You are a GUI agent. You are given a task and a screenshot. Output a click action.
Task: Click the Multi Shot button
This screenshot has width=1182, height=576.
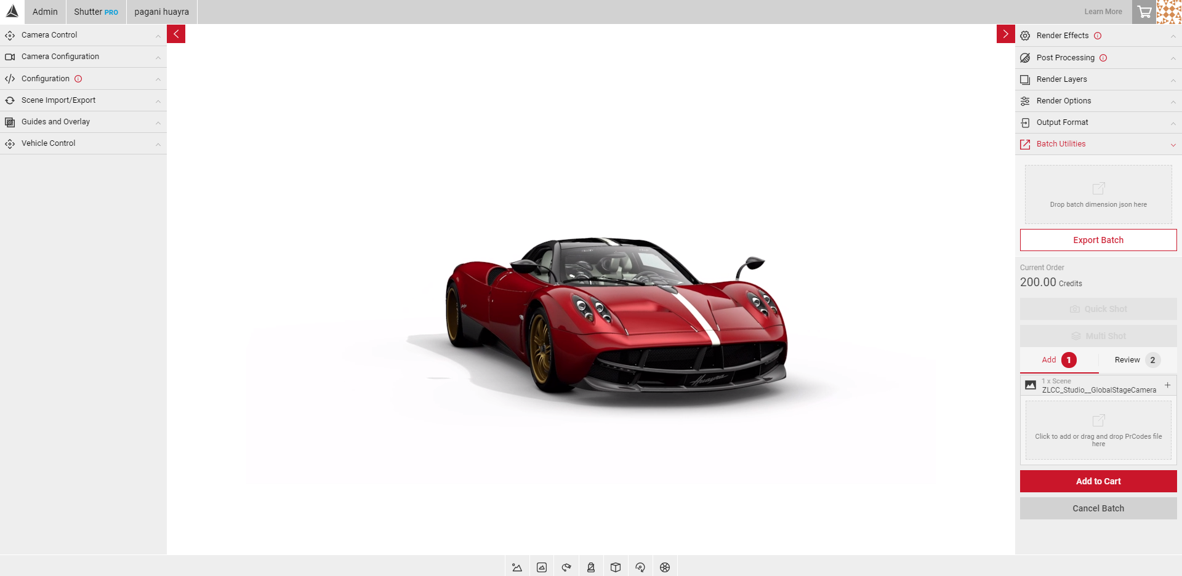click(1098, 336)
